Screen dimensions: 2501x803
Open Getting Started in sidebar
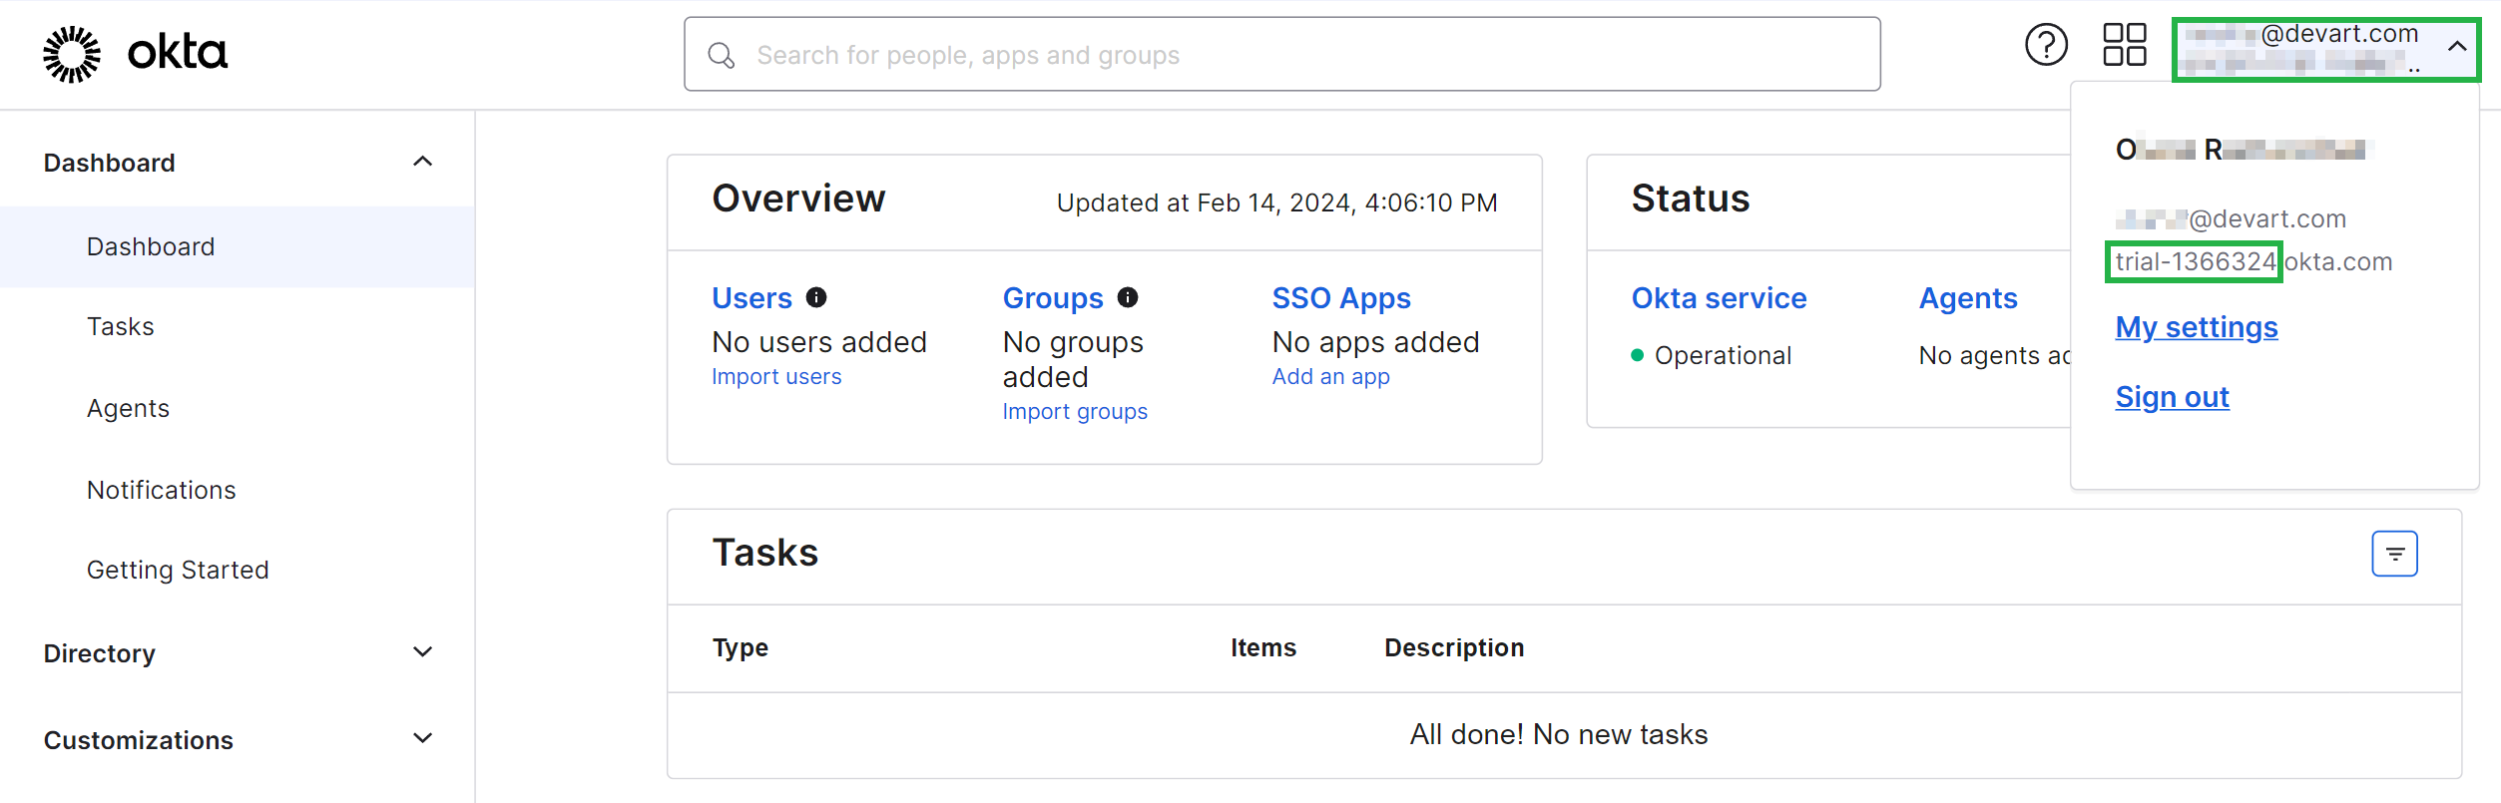(x=178, y=570)
